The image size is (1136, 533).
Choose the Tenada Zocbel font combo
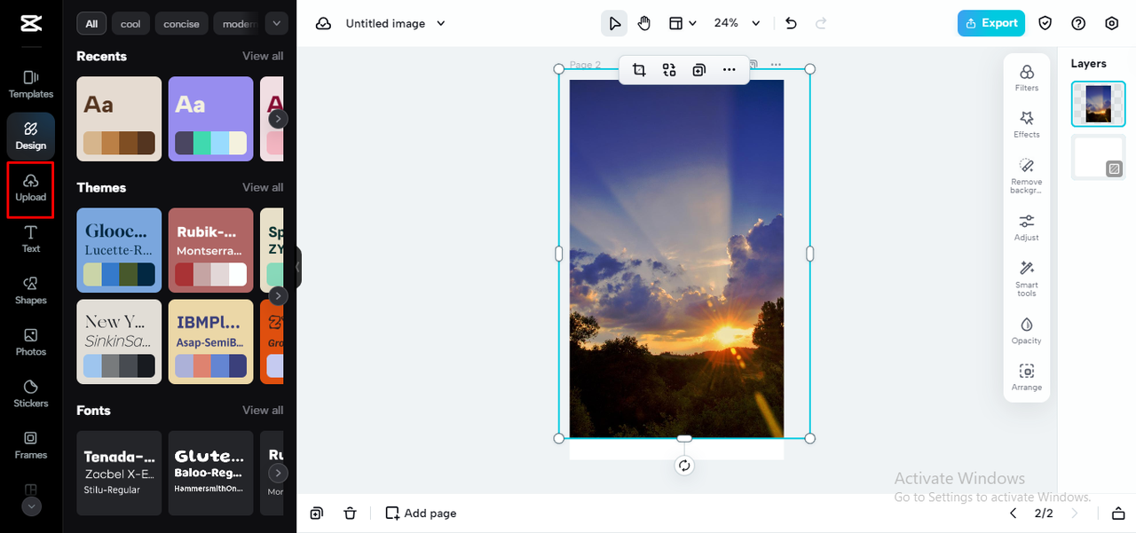[119, 473]
